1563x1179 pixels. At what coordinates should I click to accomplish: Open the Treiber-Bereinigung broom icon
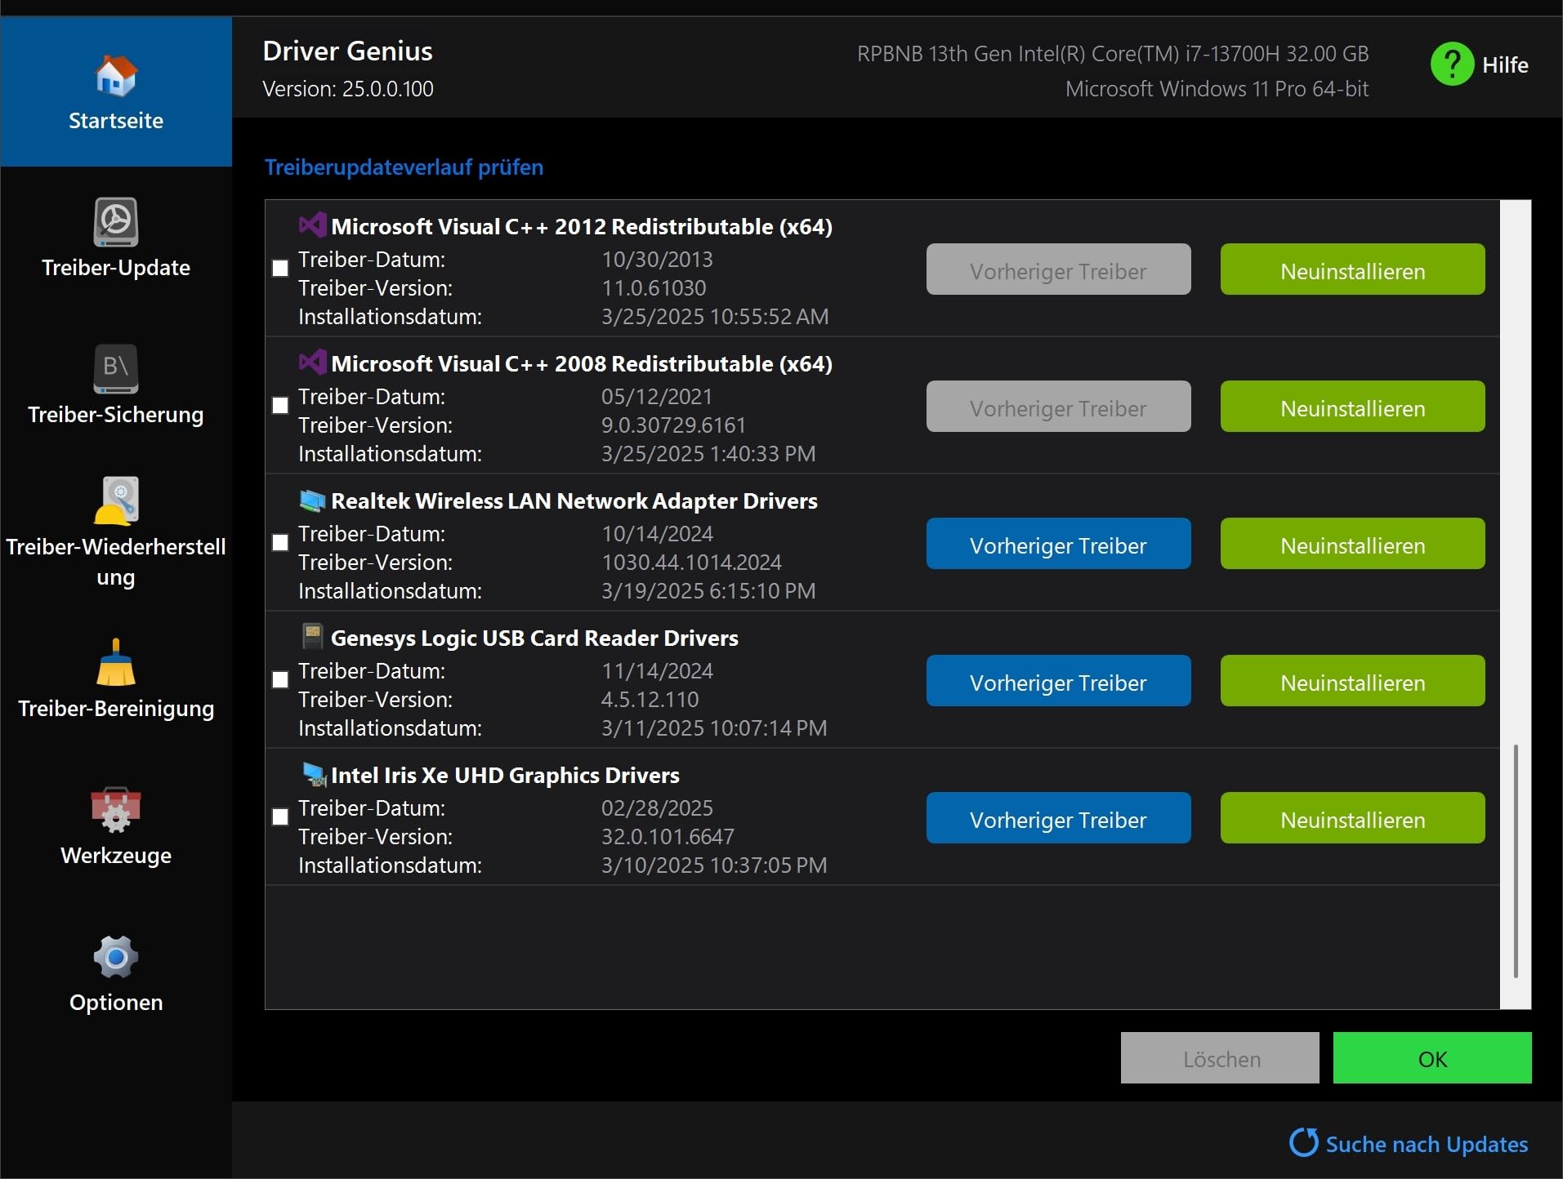click(x=116, y=662)
